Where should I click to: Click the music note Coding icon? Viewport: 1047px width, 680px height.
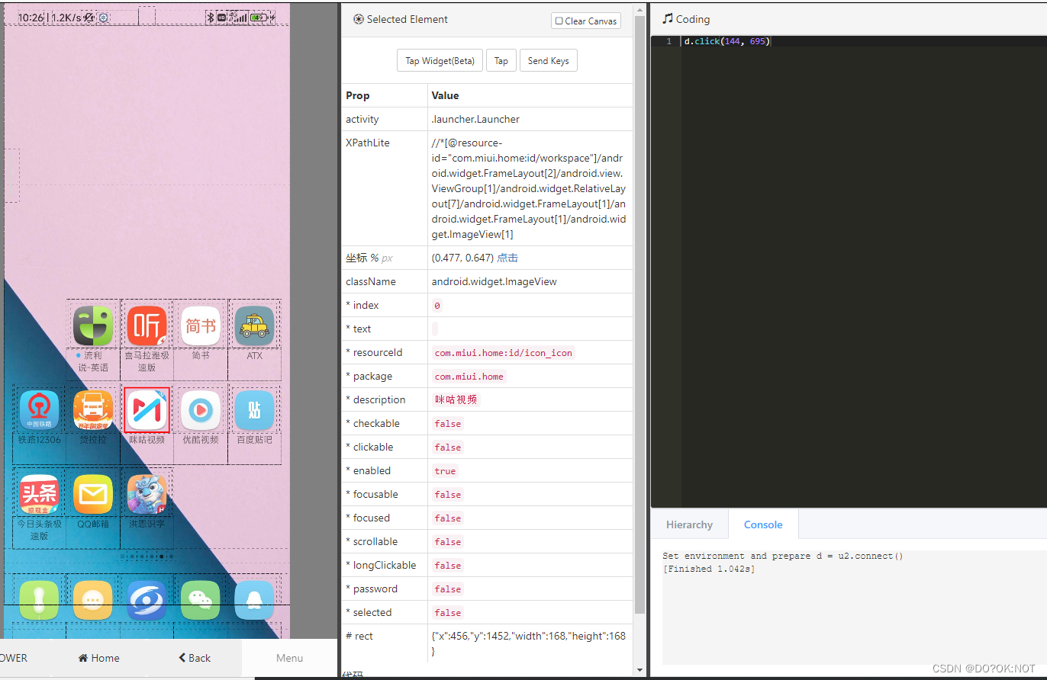668,19
